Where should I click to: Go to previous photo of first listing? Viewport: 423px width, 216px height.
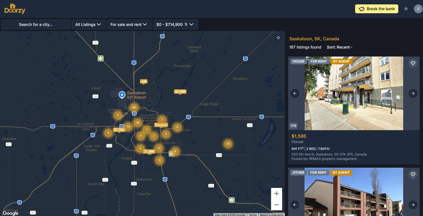click(295, 93)
